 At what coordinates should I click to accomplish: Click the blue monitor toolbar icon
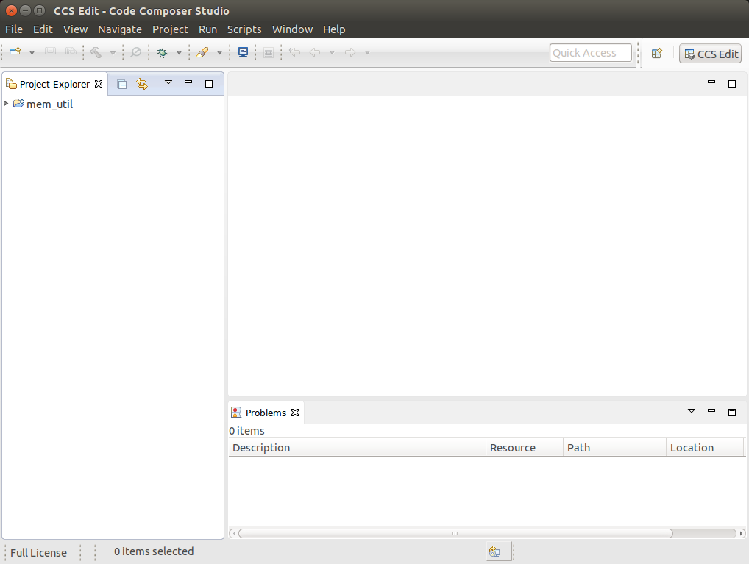[x=243, y=52]
